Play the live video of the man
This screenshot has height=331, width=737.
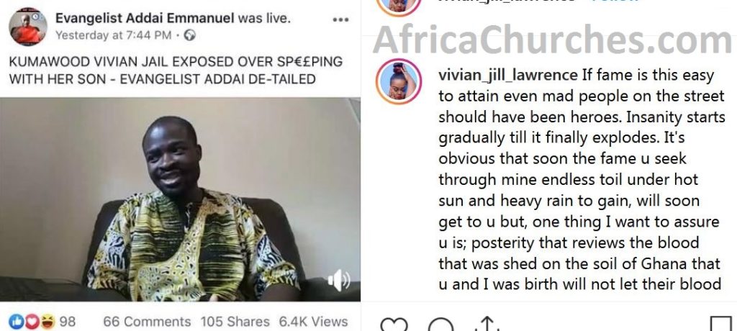(x=180, y=199)
